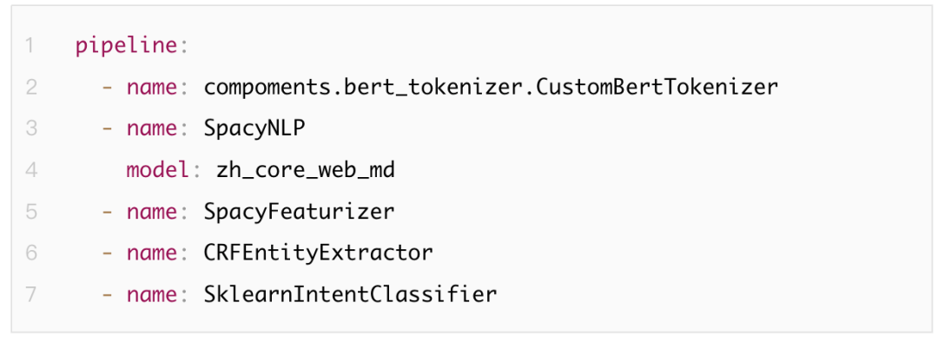
Task: Click the CRFEntityExtractor component name
Action: 318,253
